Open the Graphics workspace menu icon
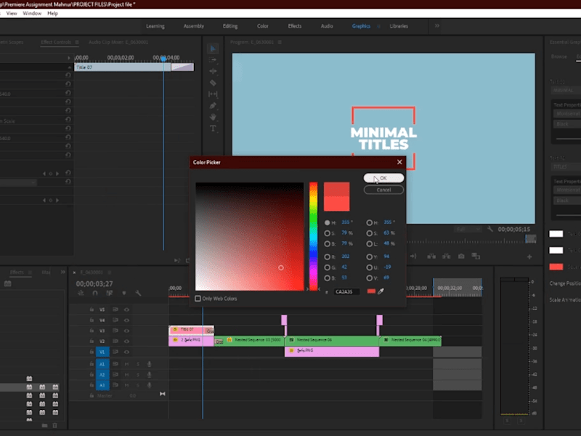This screenshot has width=581, height=436. pos(378,26)
